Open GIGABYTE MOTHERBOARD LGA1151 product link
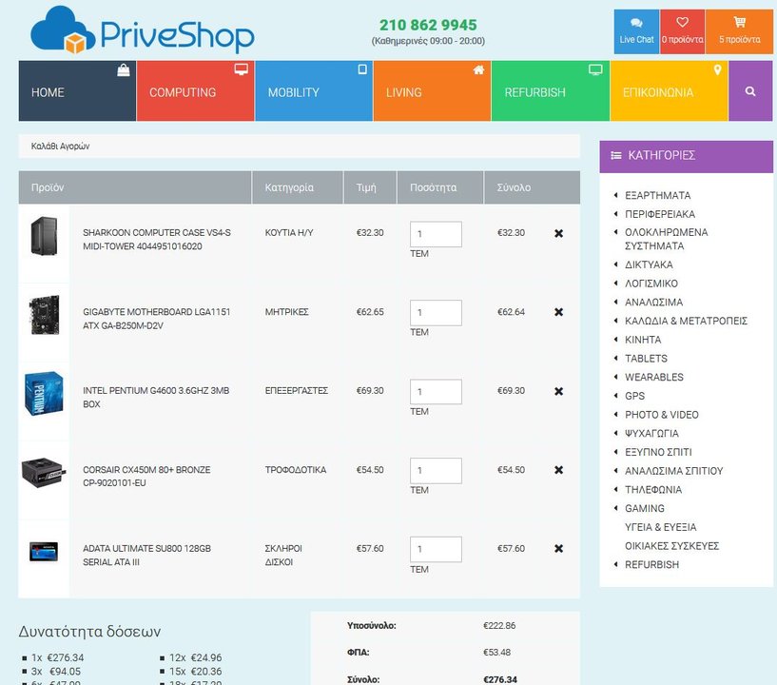The height and width of the screenshot is (685, 777). point(157,319)
